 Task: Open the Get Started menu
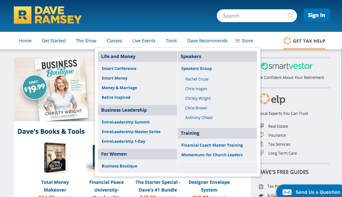click(x=54, y=41)
